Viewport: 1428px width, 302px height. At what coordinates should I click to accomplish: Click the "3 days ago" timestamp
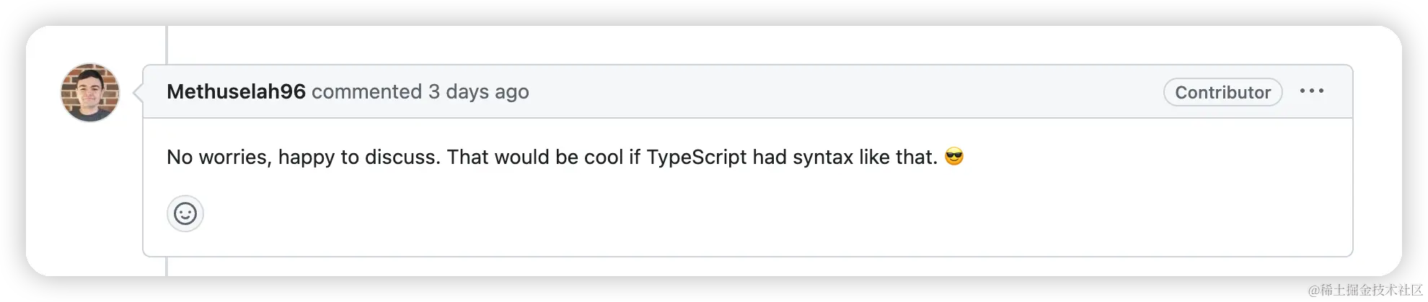coord(478,92)
